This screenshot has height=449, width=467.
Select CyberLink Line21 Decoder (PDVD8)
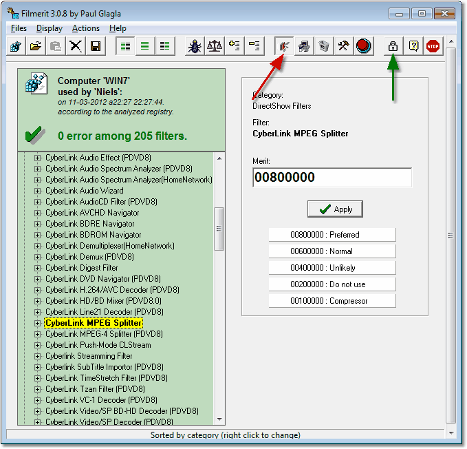105,312
